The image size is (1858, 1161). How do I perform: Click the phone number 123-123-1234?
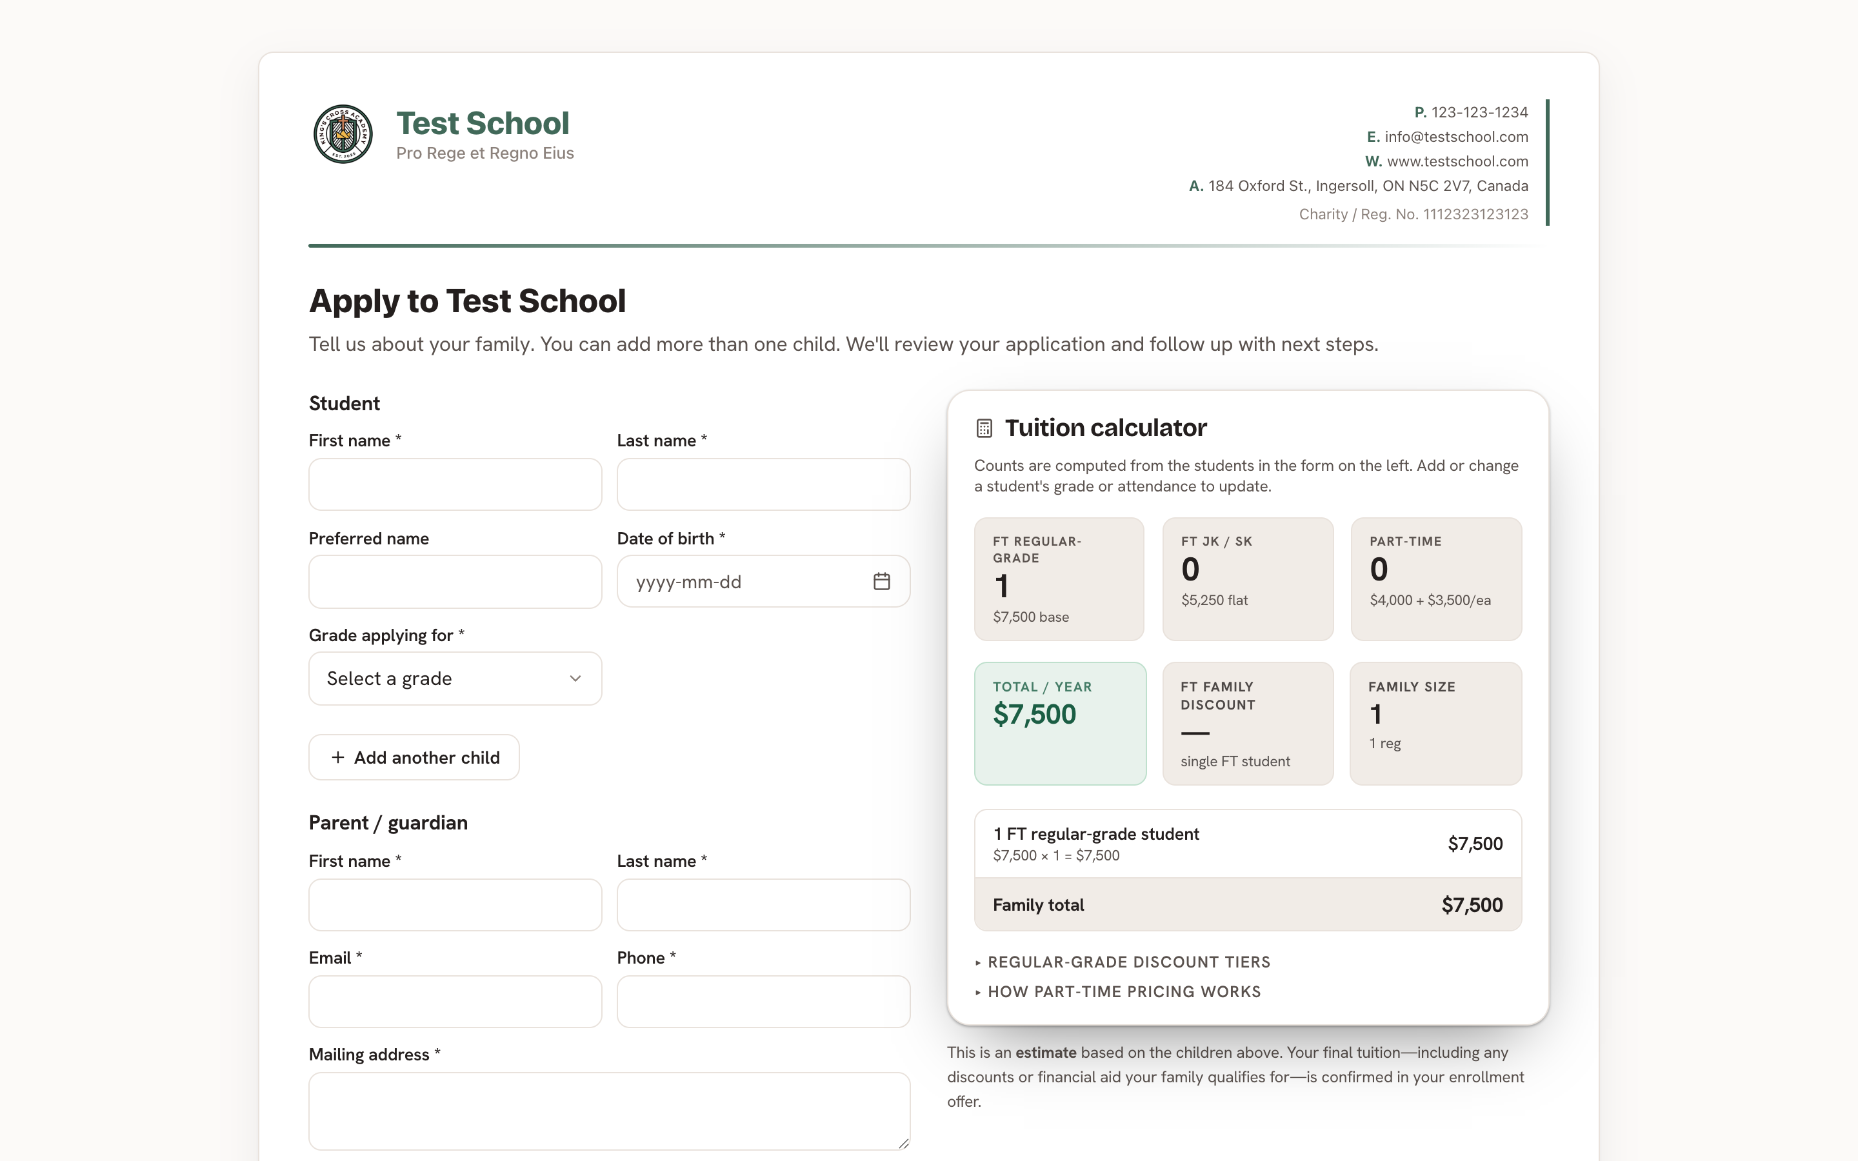[1479, 112]
